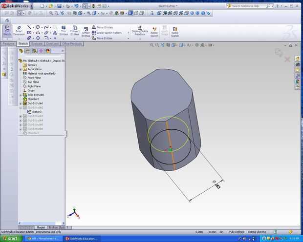Expand the Boss-Extrude1 feature node
Image resolution: width=303 pixels, height=242 pixels.
click(21, 95)
